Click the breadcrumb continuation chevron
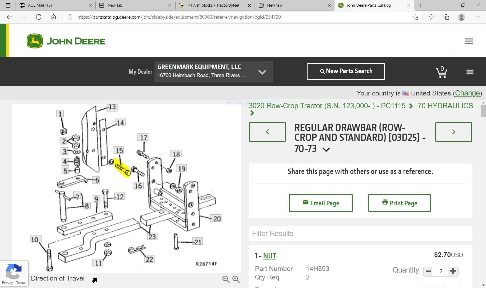The image size is (486, 288). [x=252, y=113]
